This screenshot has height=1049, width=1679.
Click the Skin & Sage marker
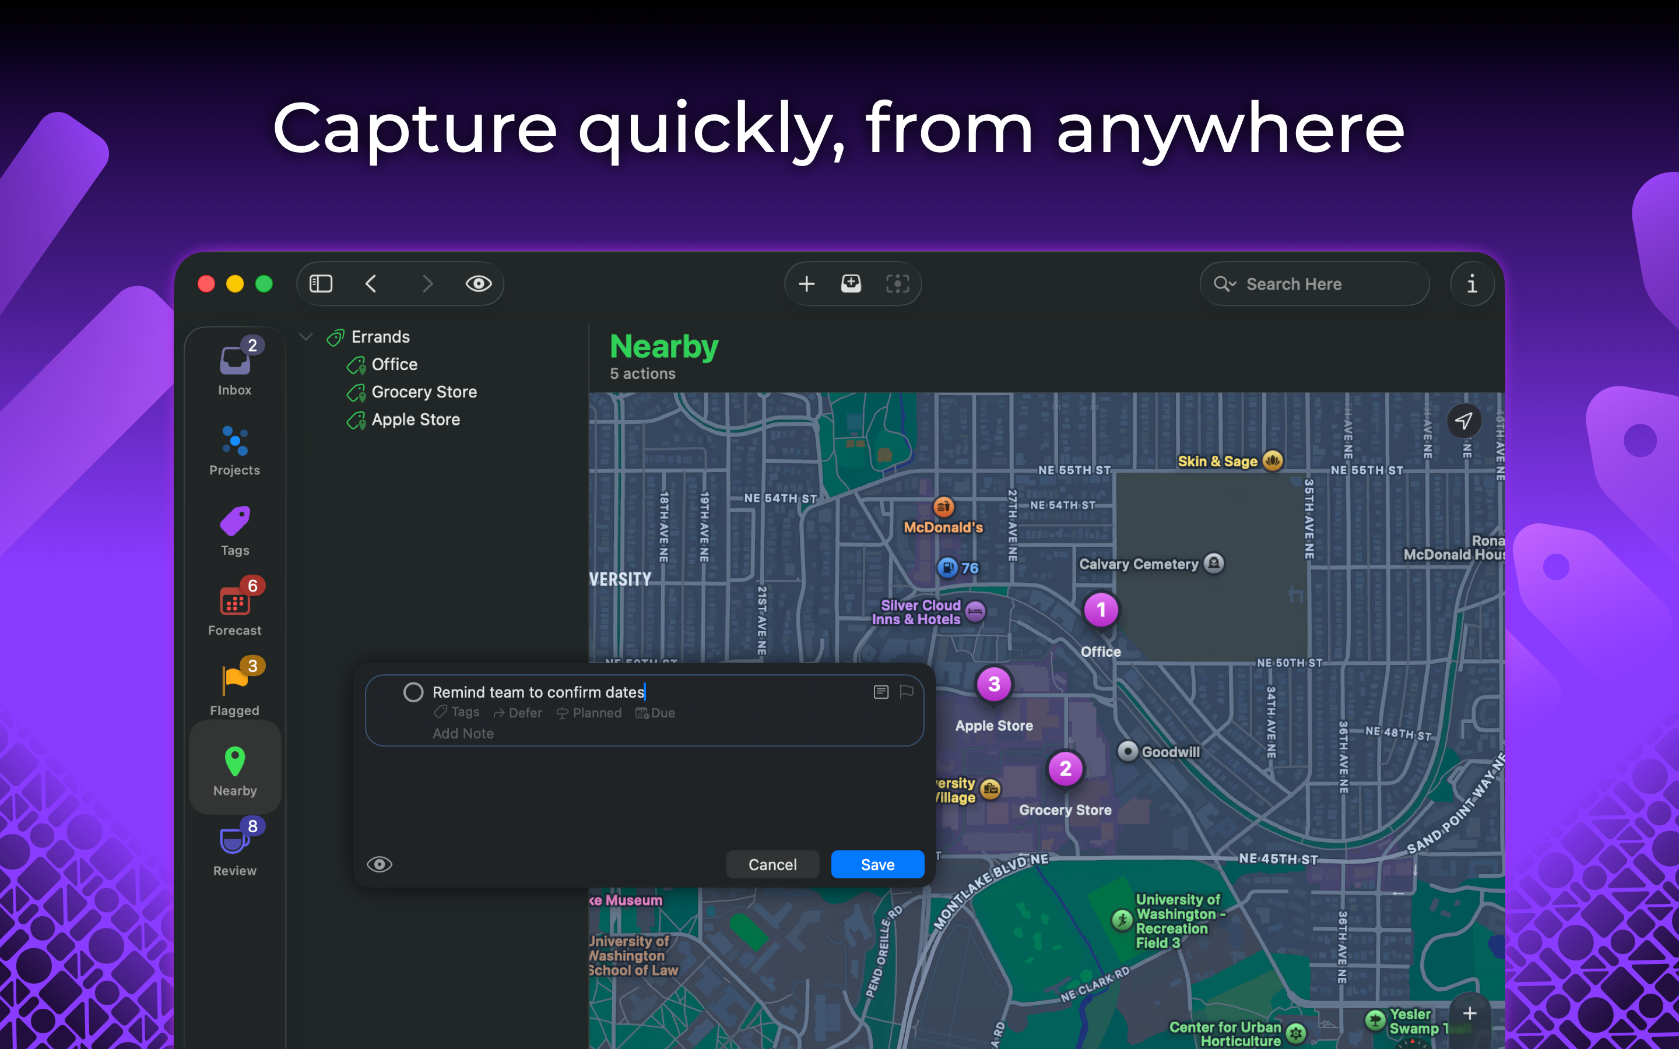click(x=1273, y=460)
